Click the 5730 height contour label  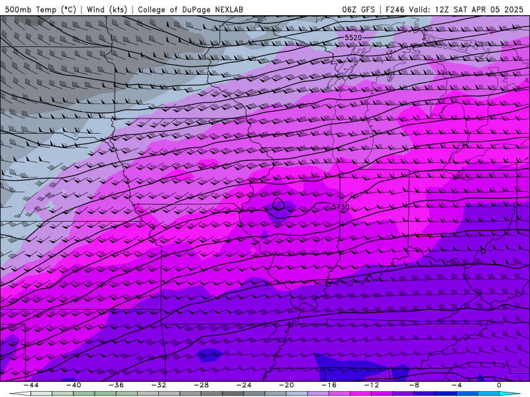341,207
